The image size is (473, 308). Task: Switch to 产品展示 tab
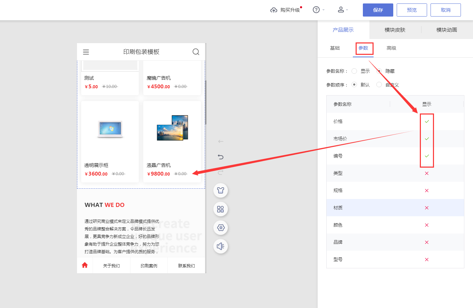[343, 30]
